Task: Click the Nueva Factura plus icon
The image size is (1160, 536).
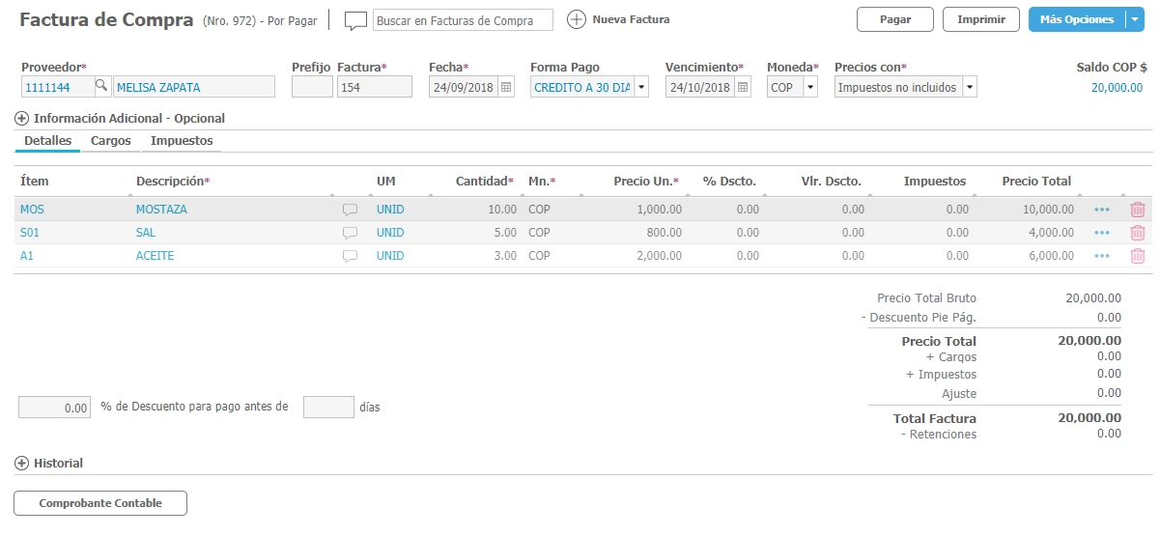Action: pos(576,19)
